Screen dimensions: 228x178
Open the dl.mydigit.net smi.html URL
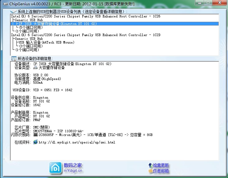coord(77,142)
